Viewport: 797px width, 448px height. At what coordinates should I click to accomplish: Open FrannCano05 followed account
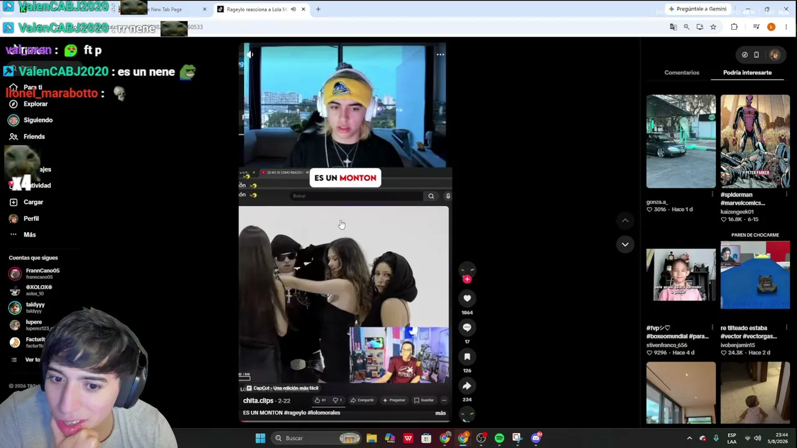35,274
